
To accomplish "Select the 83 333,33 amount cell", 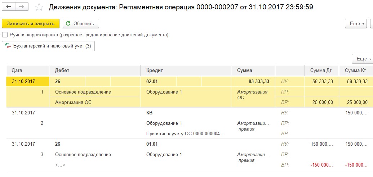I will [253, 82].
